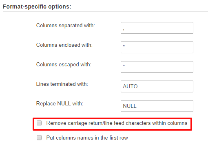Place cursor after the comma separator value
208x153 pixels.
point(125,29)
